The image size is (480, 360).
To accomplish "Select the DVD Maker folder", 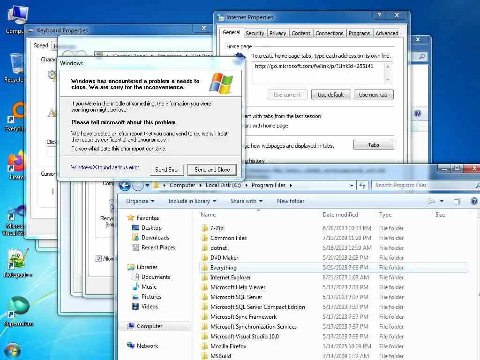I will point(224,258).
